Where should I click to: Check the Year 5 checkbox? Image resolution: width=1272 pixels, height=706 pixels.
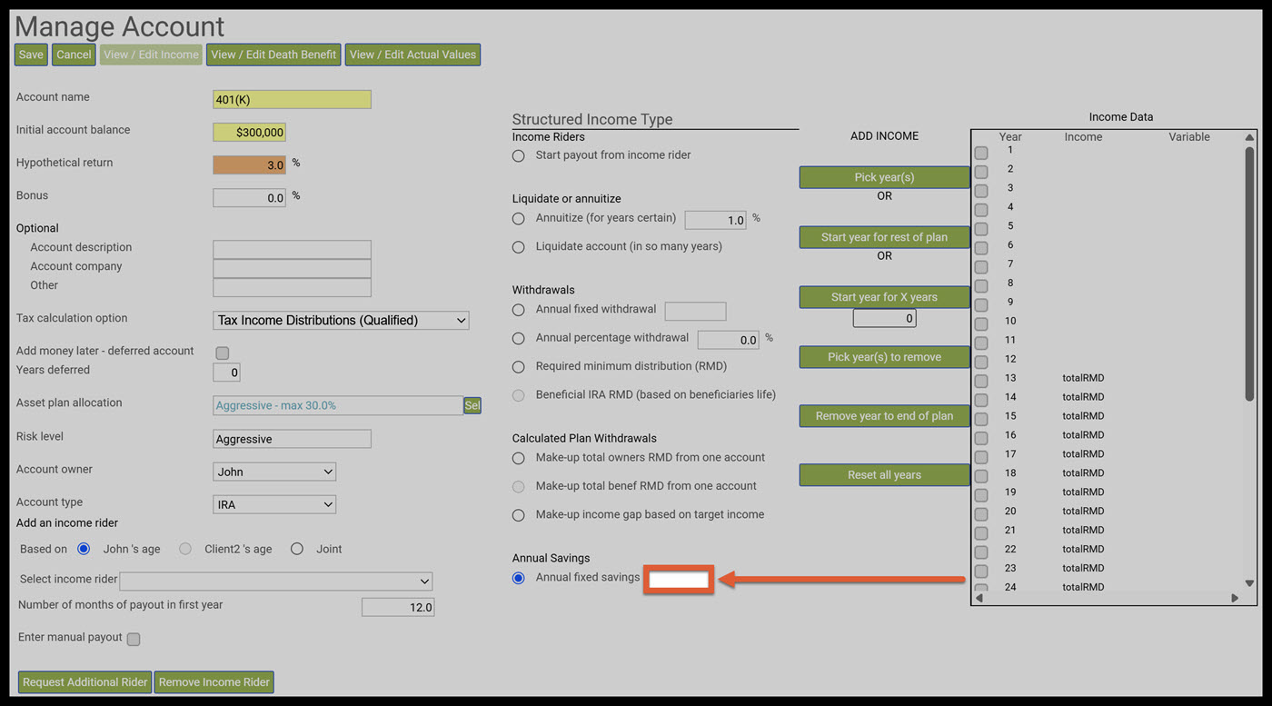[x=981, y=229]
